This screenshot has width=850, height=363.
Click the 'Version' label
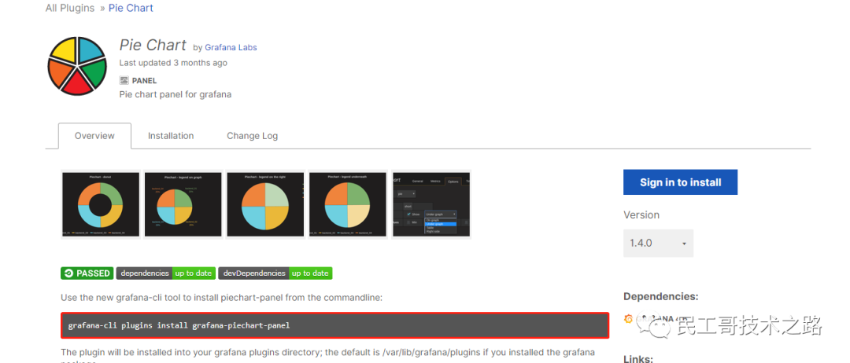tap(641, 214)
